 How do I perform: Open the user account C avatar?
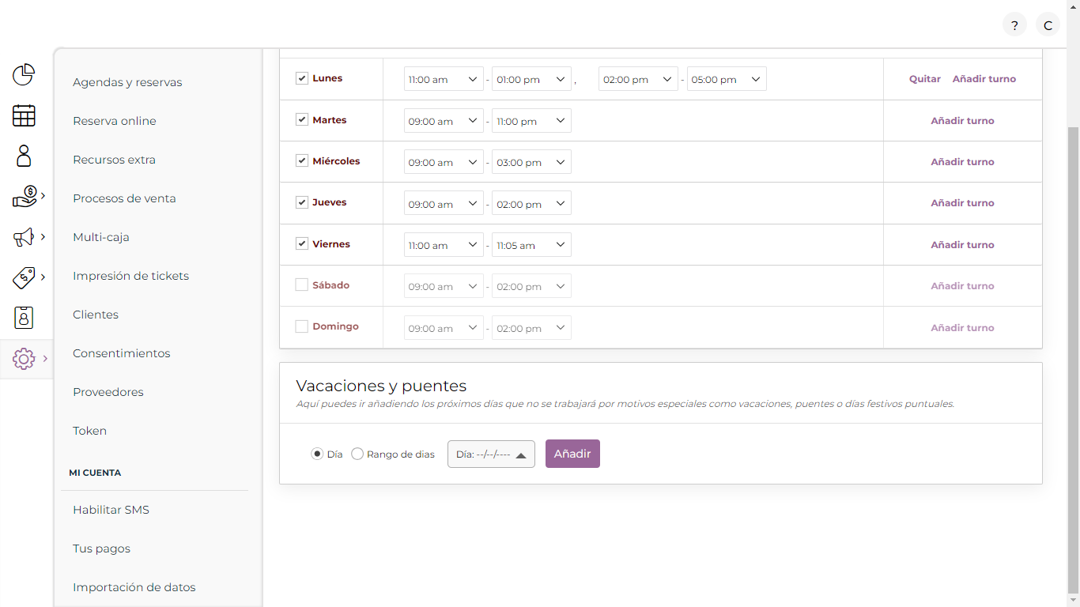point(1048,25)
